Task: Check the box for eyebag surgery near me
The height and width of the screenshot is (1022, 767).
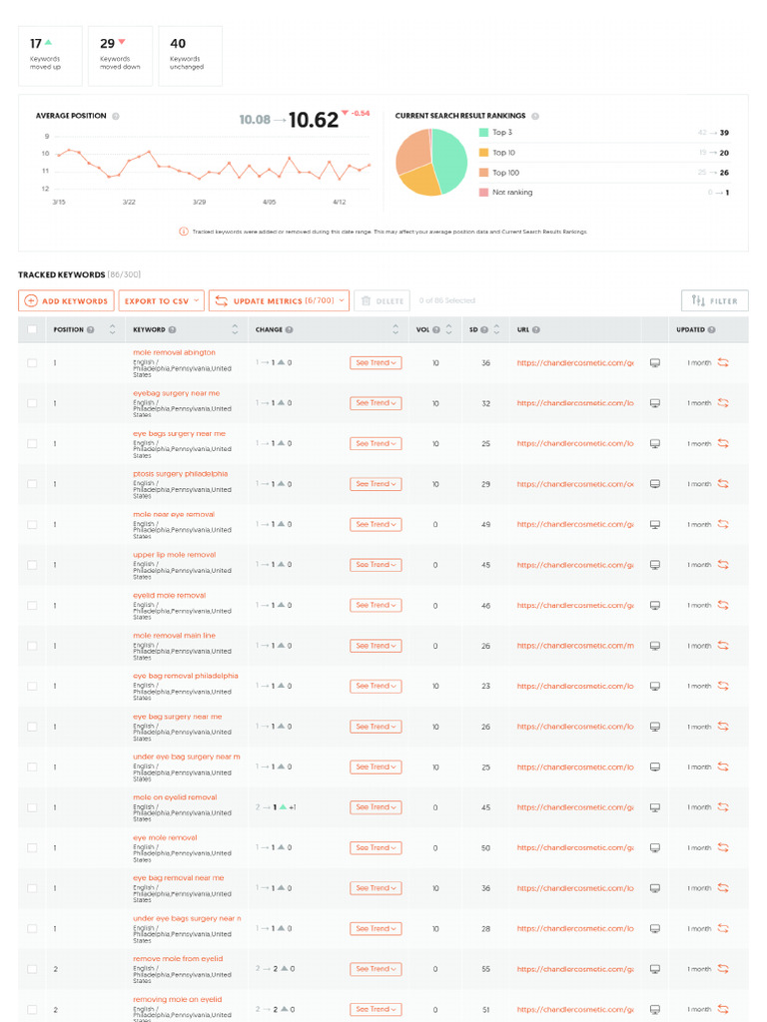Action: pos(32,403)
